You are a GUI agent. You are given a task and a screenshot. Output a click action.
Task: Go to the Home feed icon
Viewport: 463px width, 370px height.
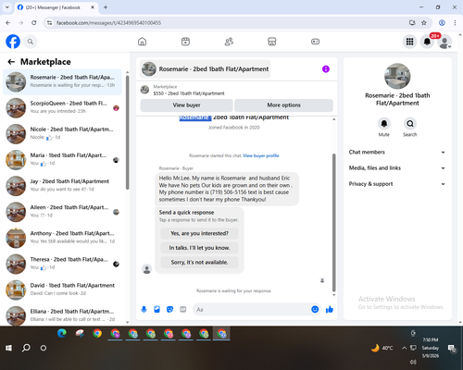click(x=142, y=42)
